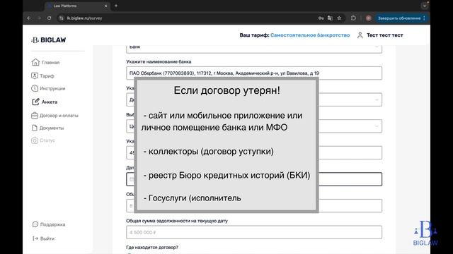The image size is (453, 254).
Task: Close the Law Platform tab
Action: 105,6
